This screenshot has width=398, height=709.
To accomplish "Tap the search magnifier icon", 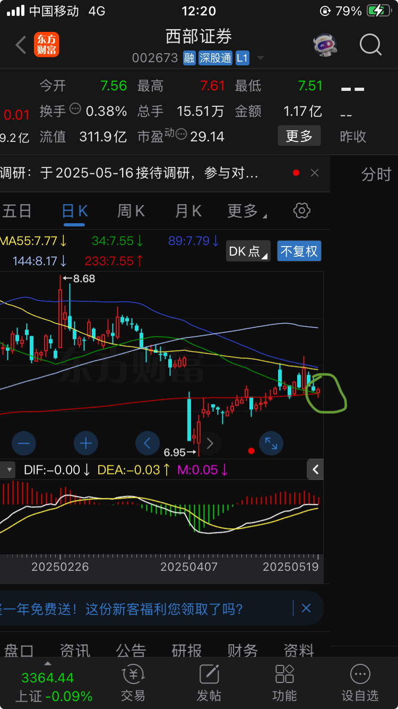I will pyautogui.click(x=370, y=45).
